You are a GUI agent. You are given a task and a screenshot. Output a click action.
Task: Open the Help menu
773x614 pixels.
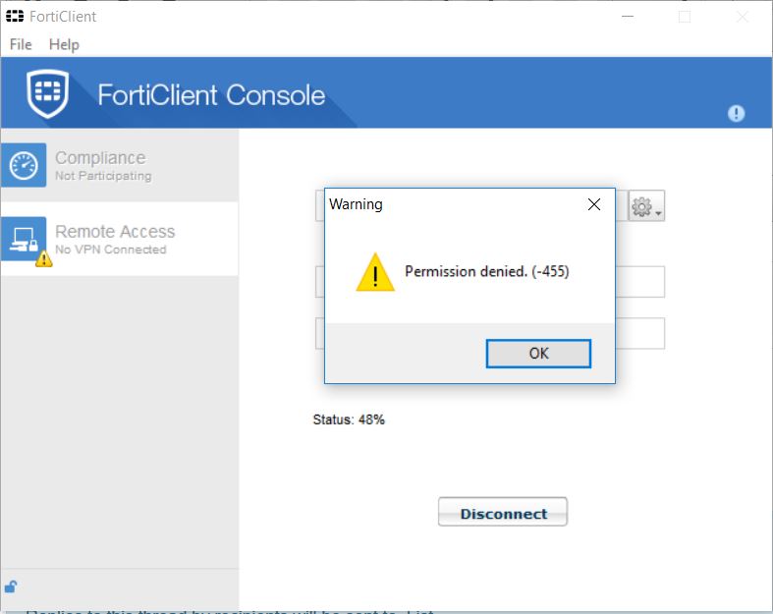[64, 44]
